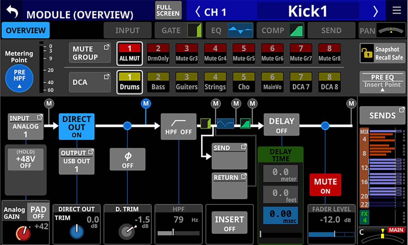Screen dimensions: 408x245
Task: Switch to previous channel with left chevron
Action: point(198,12)
